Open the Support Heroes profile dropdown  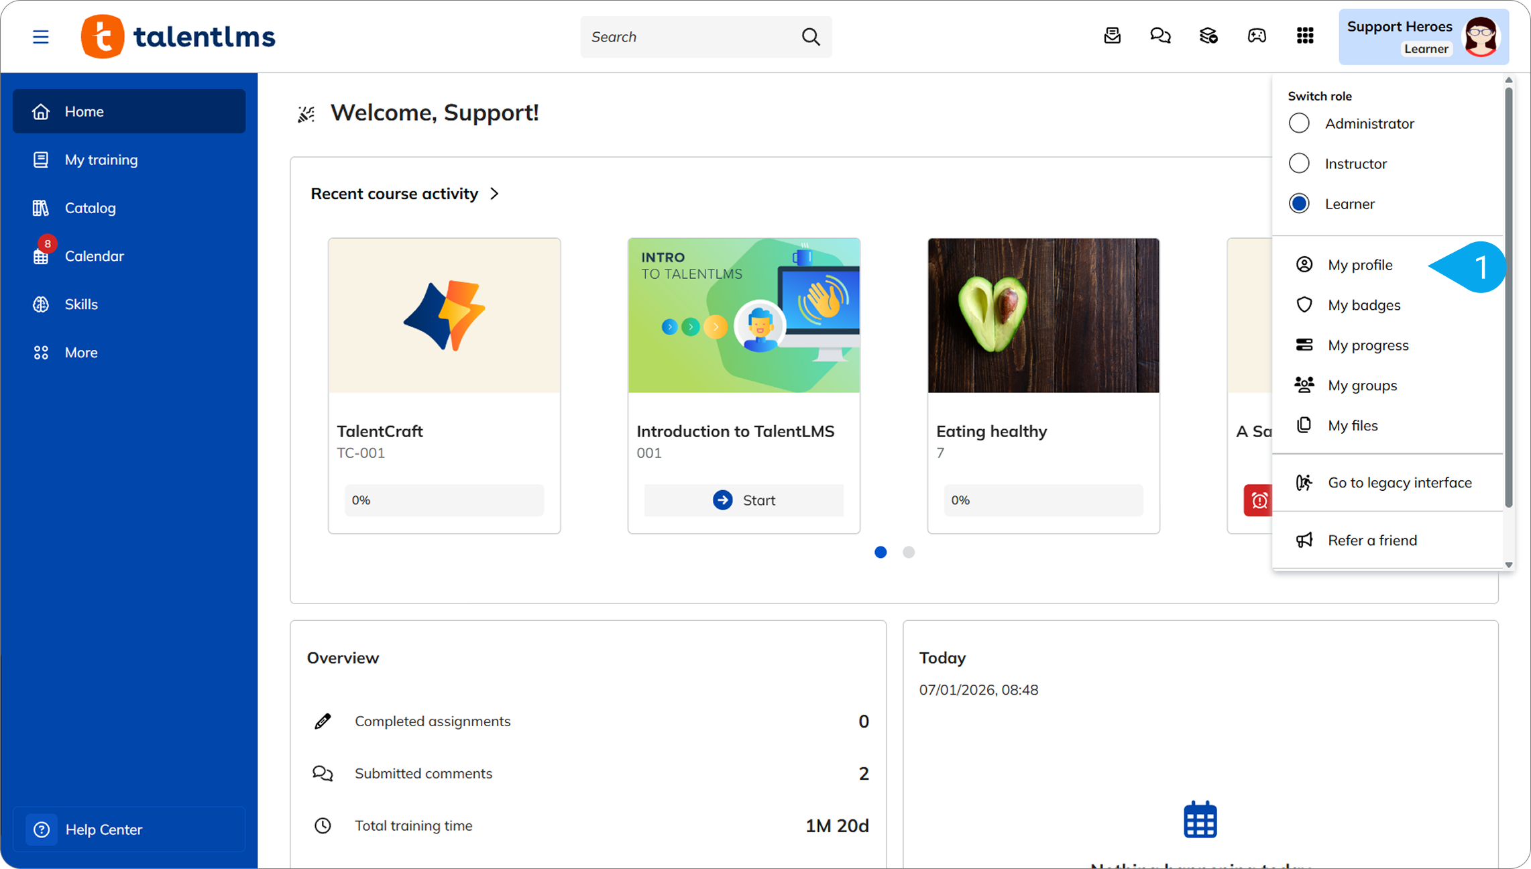pos(1424,37)
